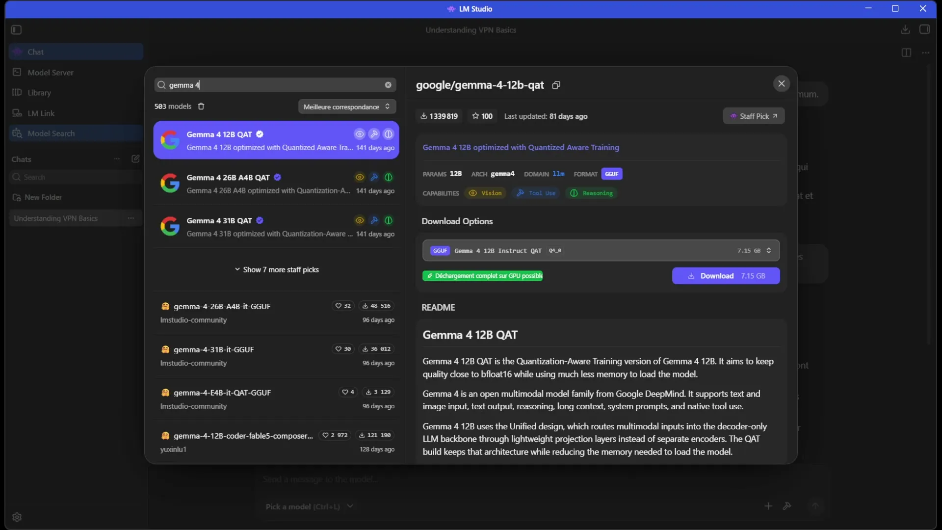Open gemma-4-E4B-it-QAT-GGUF model
Image resolution: width=942 pixels, height=530 pixels.
click(x=276, y=399)
